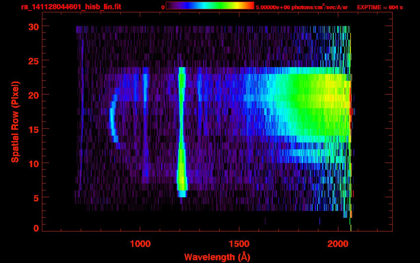Click the Spatial Row (Pixel) axis title
The image size is (420, 263).
click(15, 122)
